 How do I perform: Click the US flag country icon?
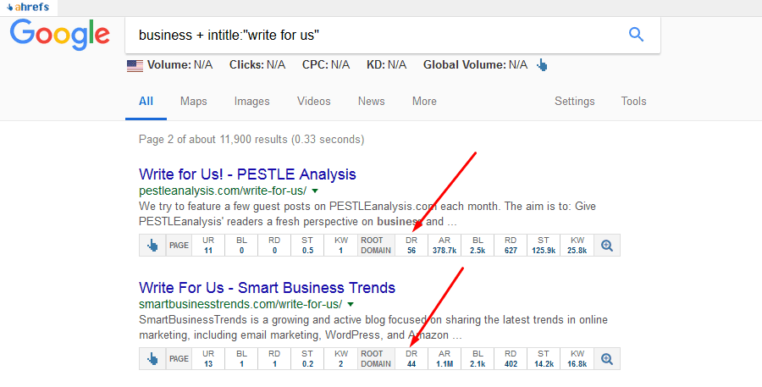[135, 66]
